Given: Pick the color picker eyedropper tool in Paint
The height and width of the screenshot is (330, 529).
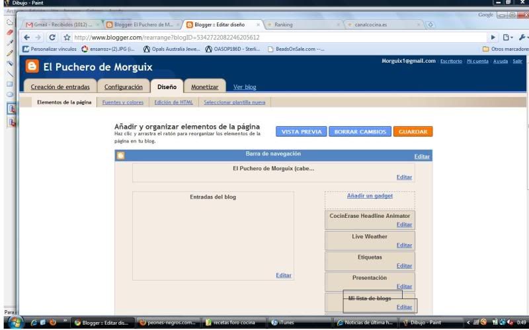Looking at the screenshot, I should tap(10, 43).
